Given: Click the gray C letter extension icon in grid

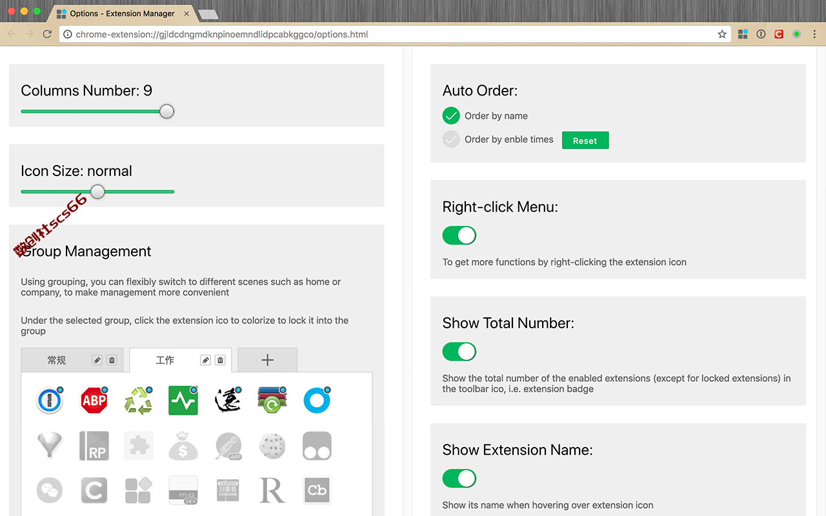Looking at the screenshot, I should pyautogui.click(x=94, y=490).
